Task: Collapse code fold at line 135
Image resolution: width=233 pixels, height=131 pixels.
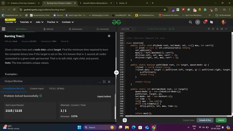Action: tap(124, 89)
